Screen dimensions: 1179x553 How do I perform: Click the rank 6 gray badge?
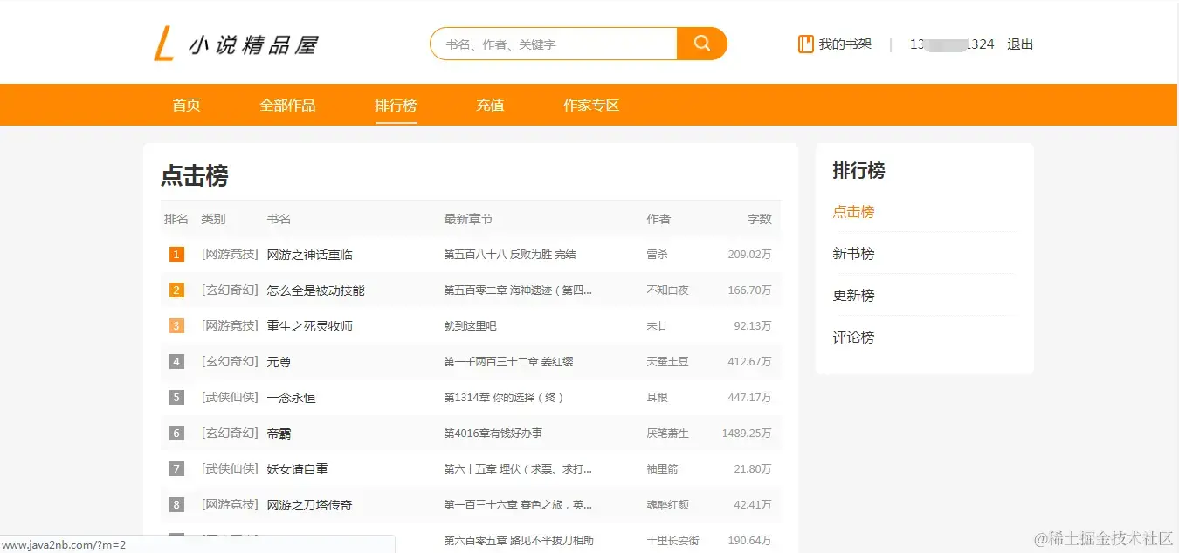176,434
